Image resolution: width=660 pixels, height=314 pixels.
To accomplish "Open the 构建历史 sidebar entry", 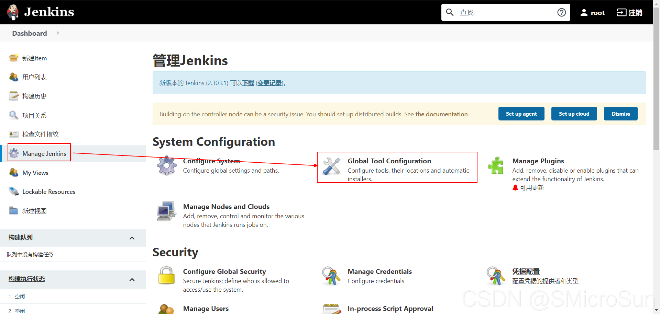I will [34, 96].
